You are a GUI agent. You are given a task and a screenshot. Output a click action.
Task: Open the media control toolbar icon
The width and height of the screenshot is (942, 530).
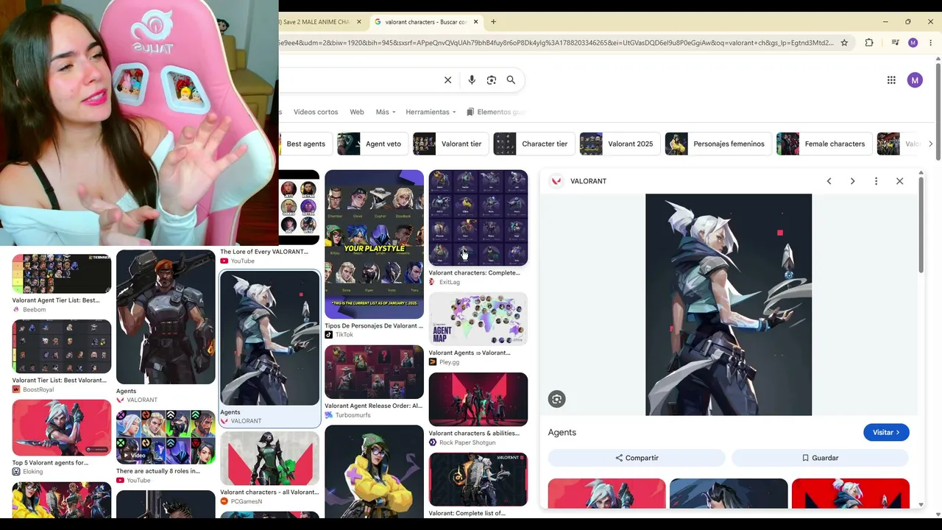pyautogui.click(x=895, y=43)
